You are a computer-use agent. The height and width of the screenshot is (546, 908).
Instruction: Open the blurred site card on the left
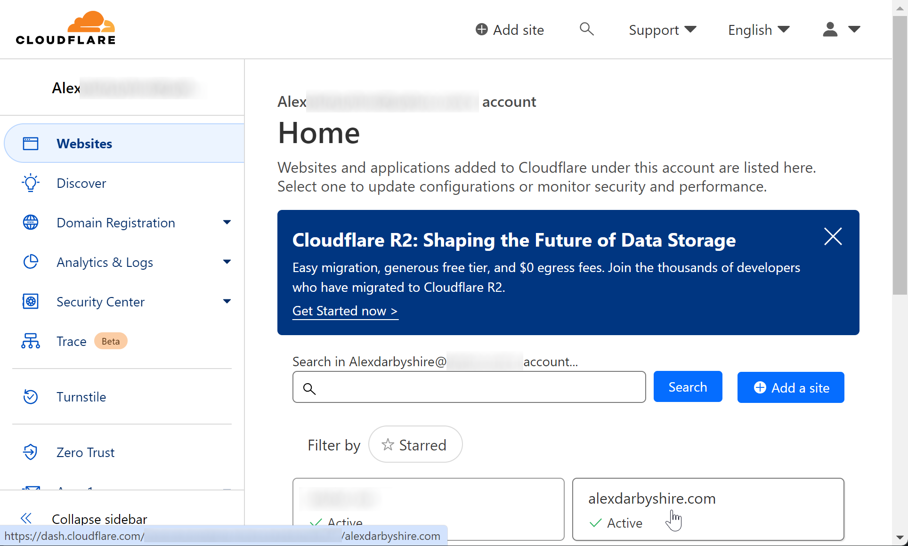pos(428,509)
